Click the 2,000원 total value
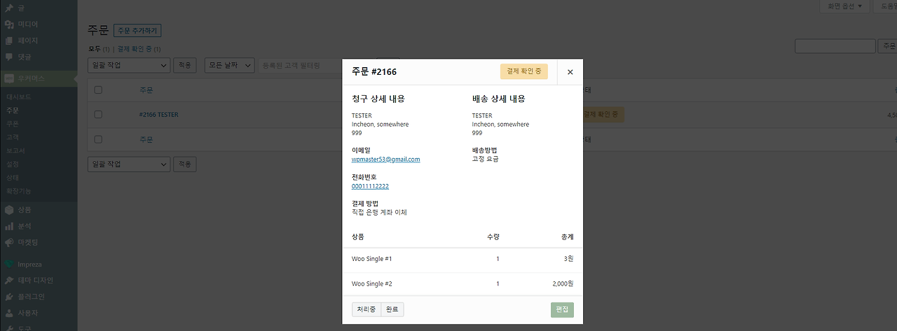 click(x=562, y=283)
